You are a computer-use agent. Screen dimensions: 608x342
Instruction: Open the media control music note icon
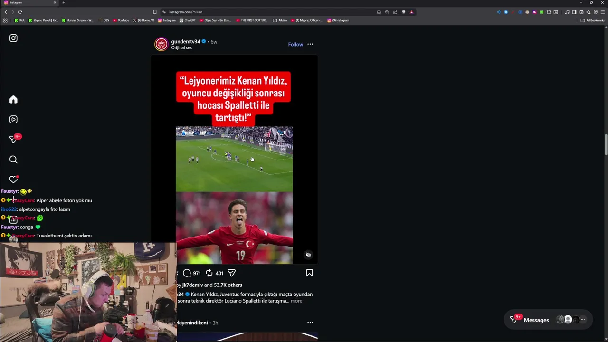point(567,12)
